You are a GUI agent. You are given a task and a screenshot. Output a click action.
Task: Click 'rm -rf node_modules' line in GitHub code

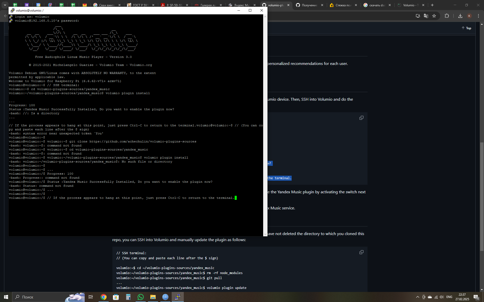[179, 273]
